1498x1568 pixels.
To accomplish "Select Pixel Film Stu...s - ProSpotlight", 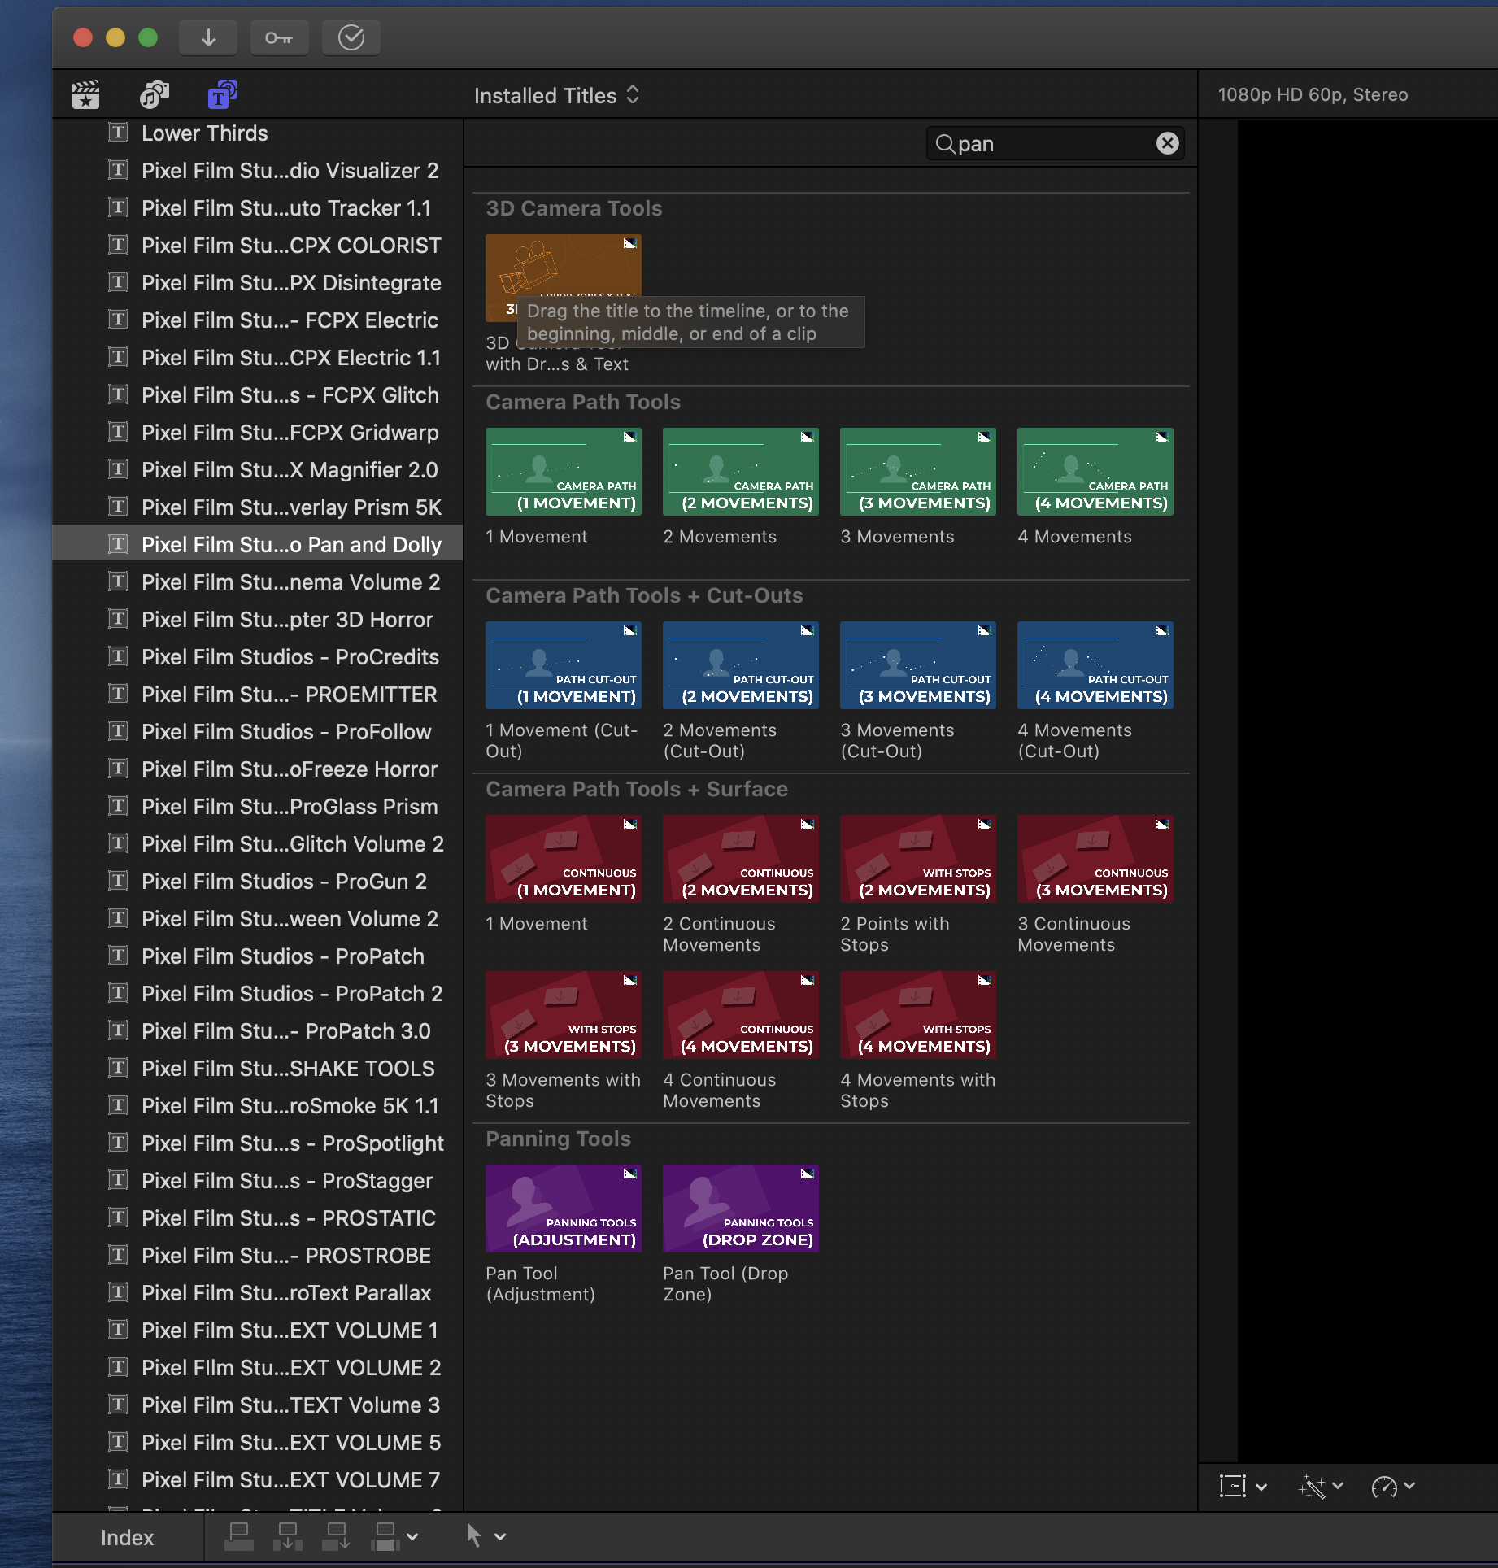I will [x=258, y=1143].
